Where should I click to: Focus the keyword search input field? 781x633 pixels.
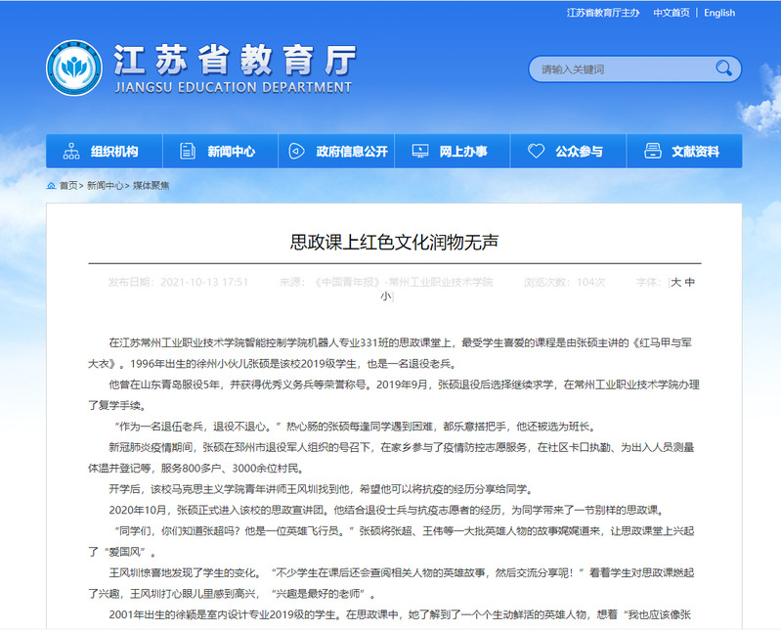pyautogui.click(x=621, y=69)
